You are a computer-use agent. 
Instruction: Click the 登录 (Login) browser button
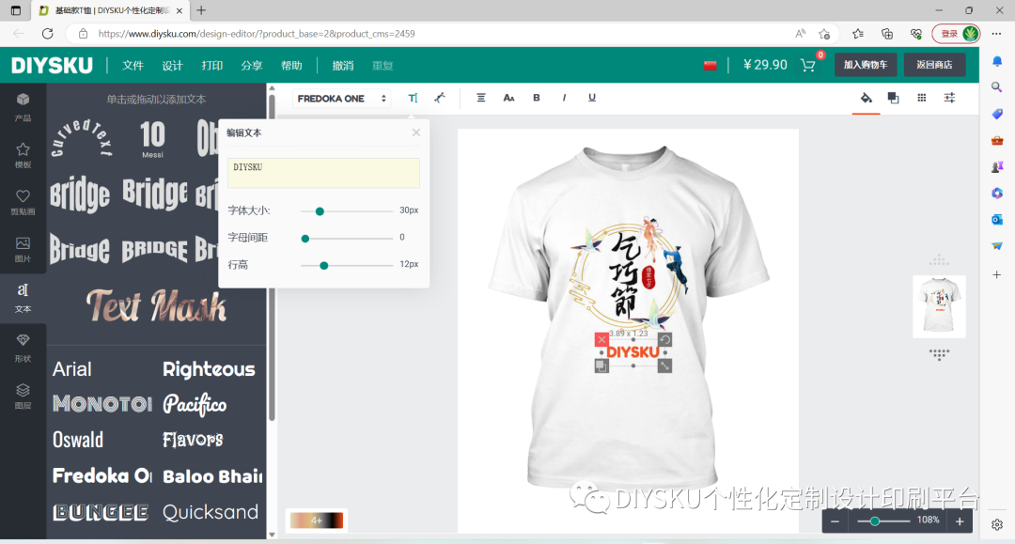[x=956, y=34]
